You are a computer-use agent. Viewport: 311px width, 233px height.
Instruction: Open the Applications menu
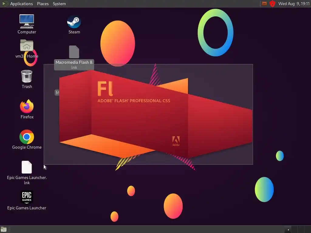pos(22,4)
